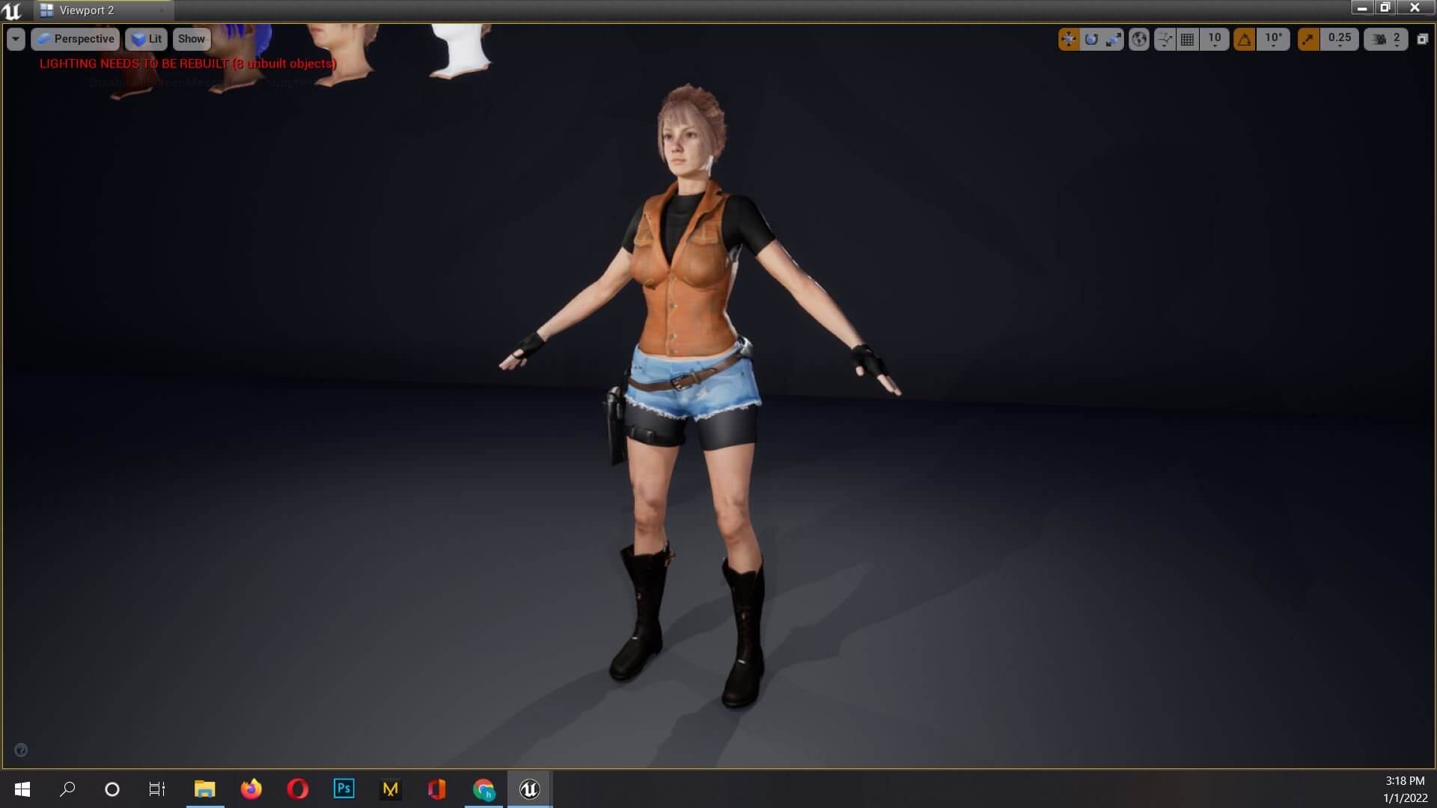Maximize or restore this viewport
This screenshot has height=808, width=1437.
click(x=1423, y=39)
